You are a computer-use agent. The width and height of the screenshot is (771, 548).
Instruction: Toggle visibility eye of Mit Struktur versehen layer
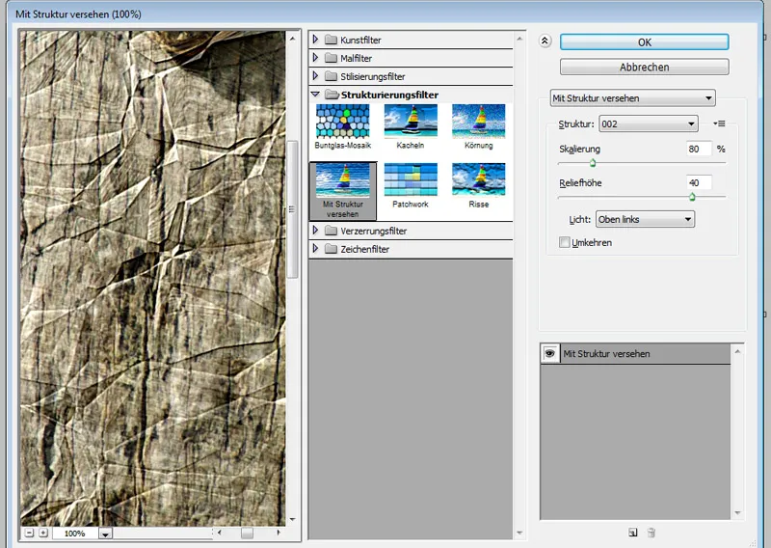click(x=549, y=353)
